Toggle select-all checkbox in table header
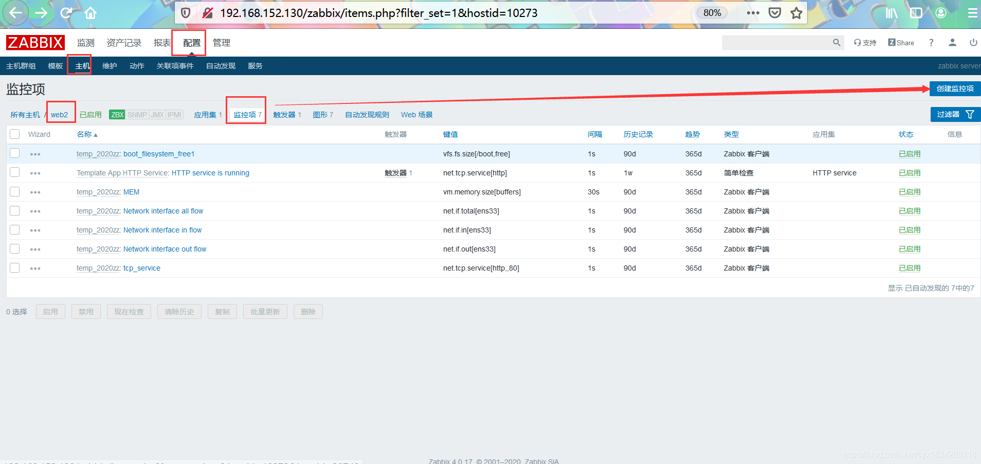 (15, 134)
